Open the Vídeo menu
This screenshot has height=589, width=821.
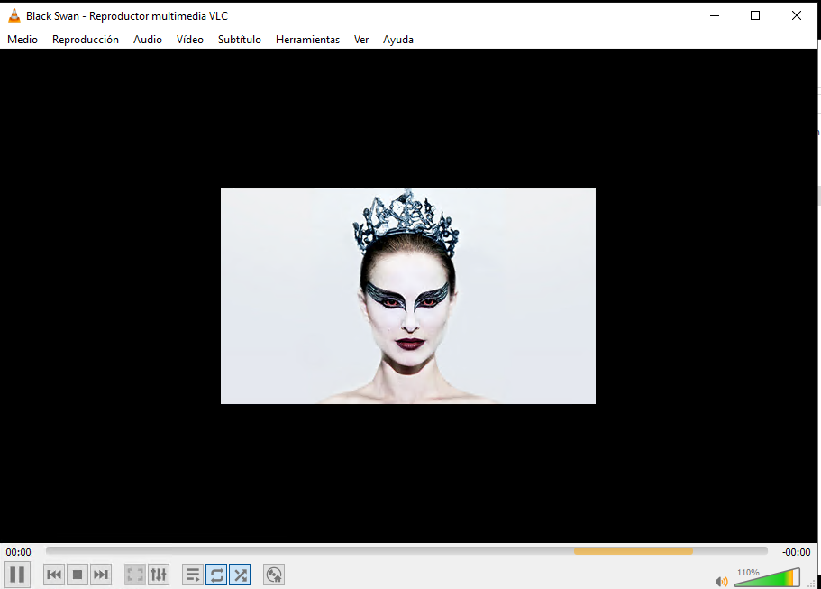tap(189, 40)
